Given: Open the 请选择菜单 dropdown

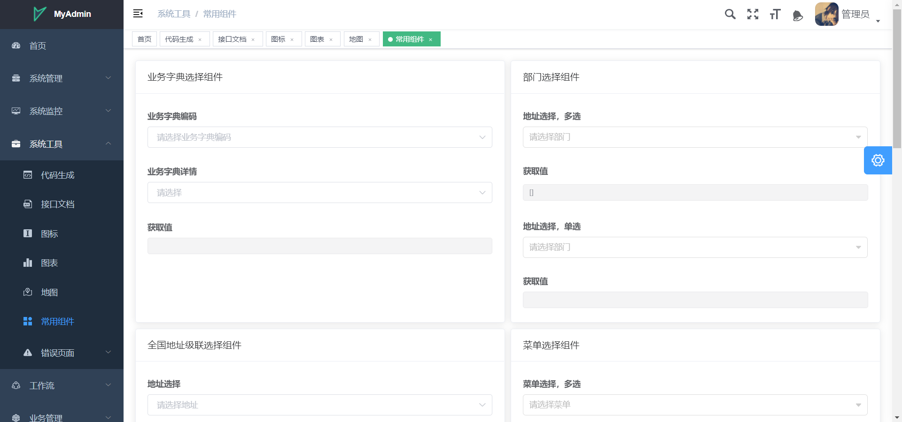Looking at the screenshot, I should tap(695, 405).
